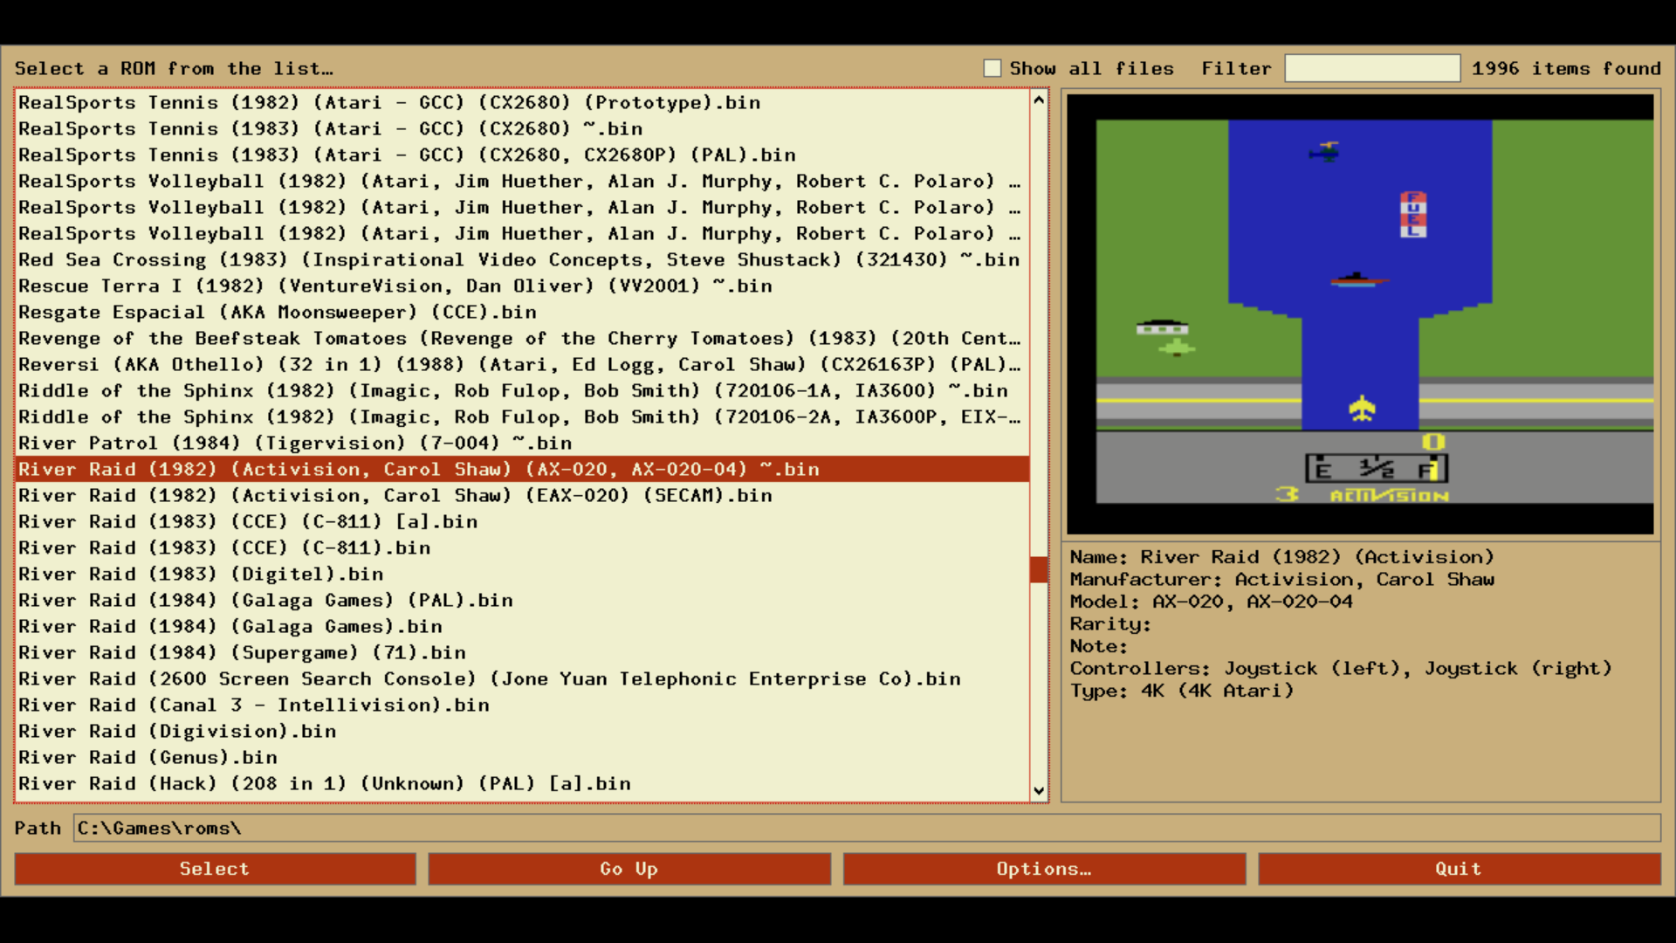Select Red Sea Crossing (1983) ROM

pos(522,260)
